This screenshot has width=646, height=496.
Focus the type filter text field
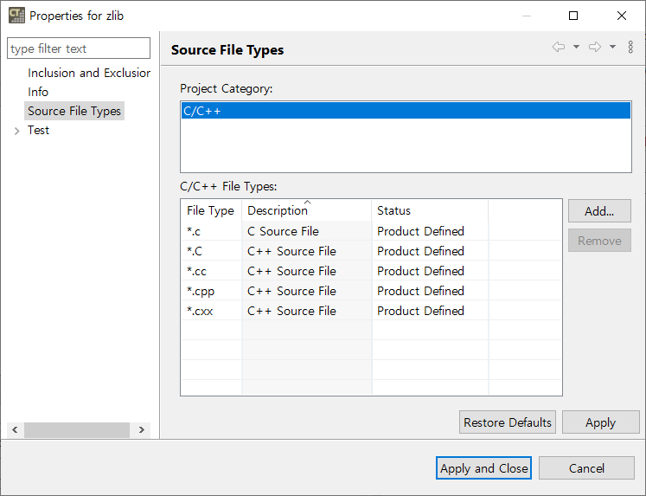[x=79, y=48]
